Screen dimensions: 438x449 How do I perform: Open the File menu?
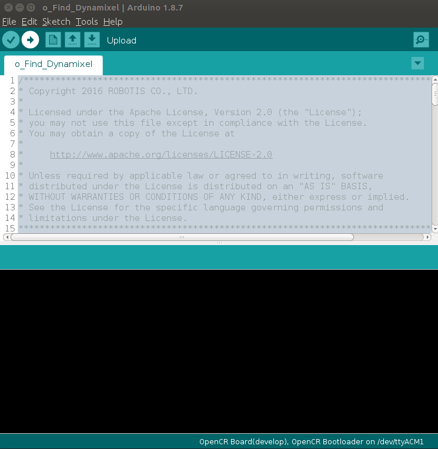[x=9, y=22]
